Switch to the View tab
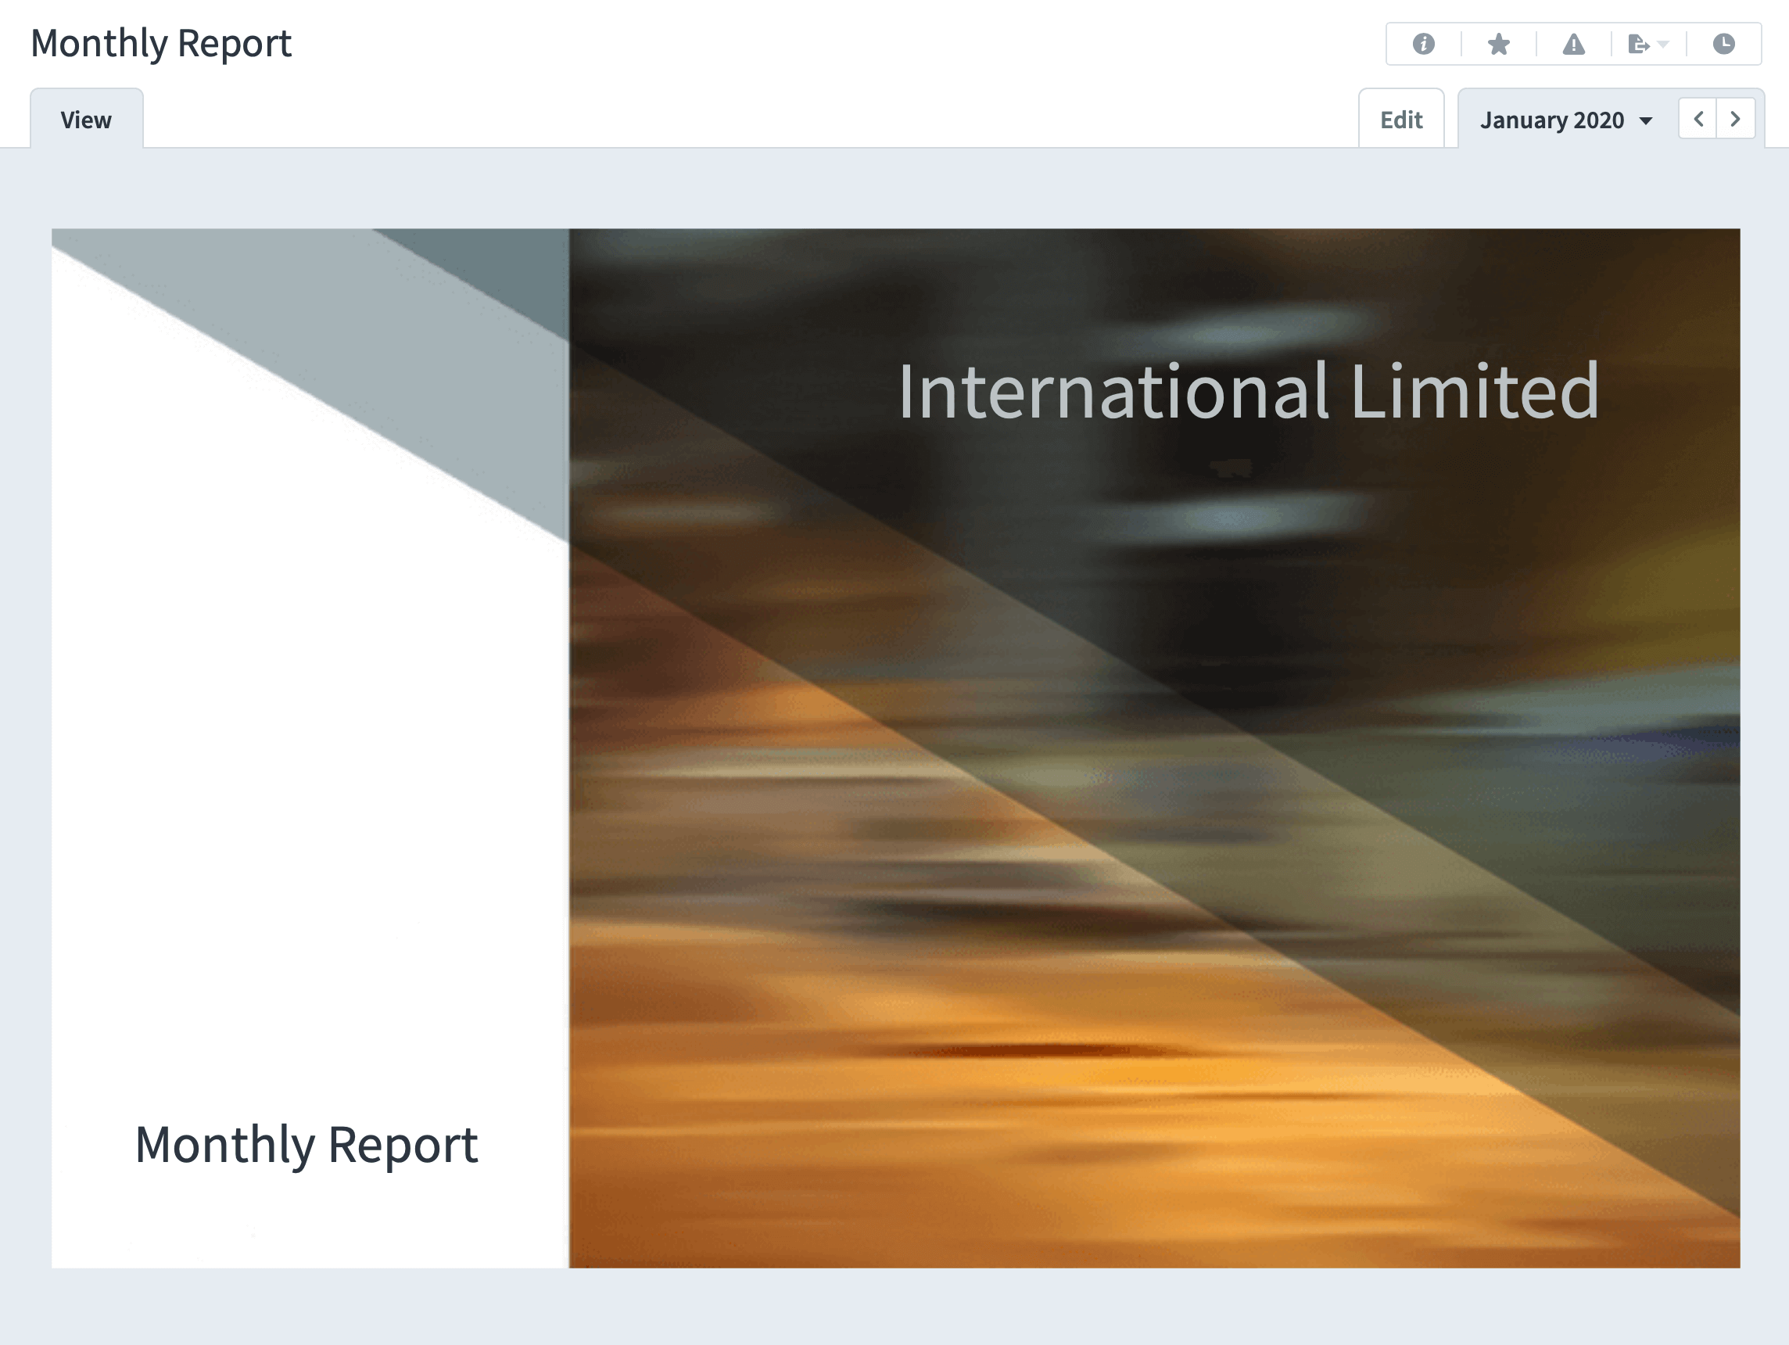This screenshot has height=1345, width=1789. pos(87,120)
